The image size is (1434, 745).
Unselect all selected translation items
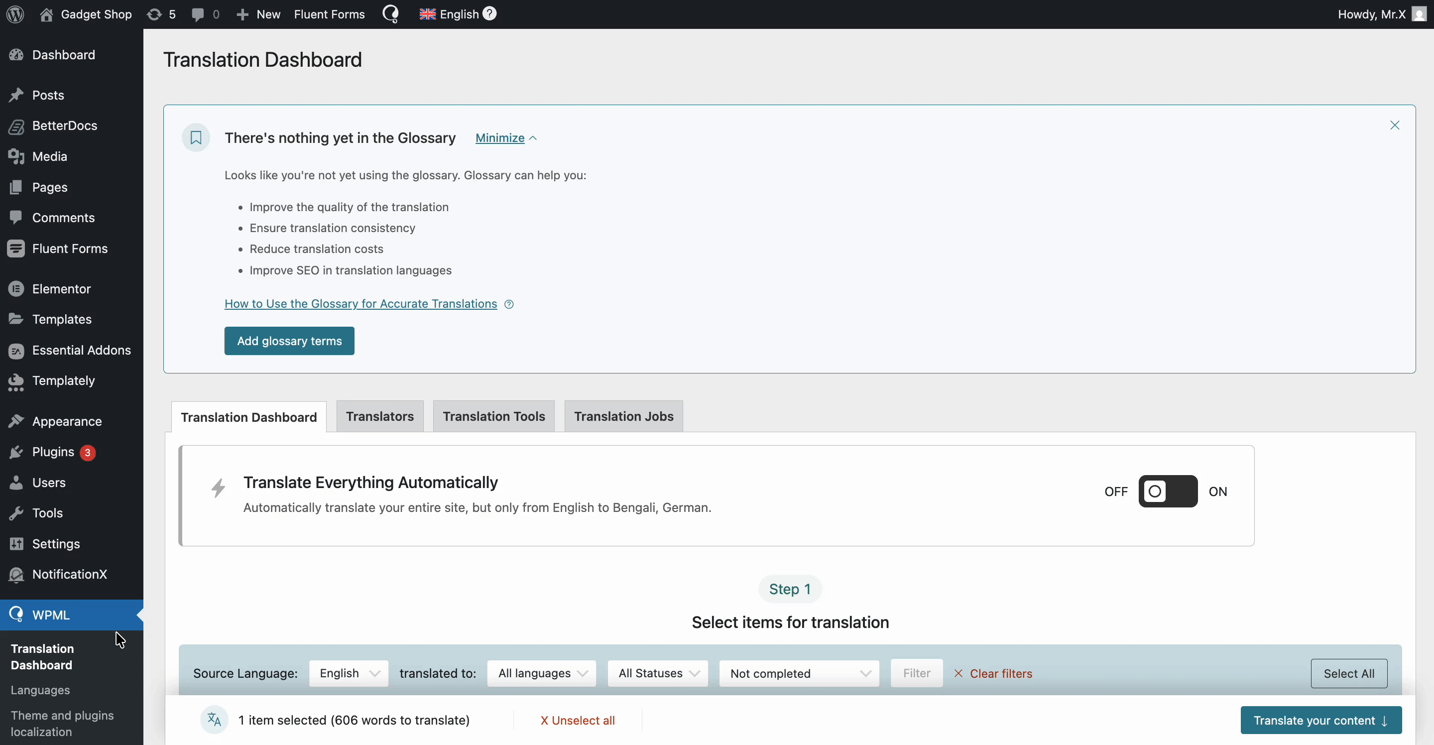pos(577,720)
